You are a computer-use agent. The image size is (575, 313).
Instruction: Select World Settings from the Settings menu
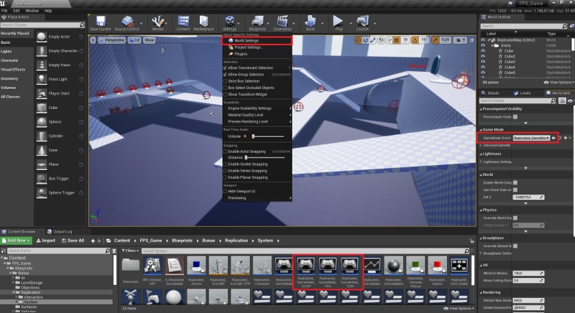coord(246,41)
